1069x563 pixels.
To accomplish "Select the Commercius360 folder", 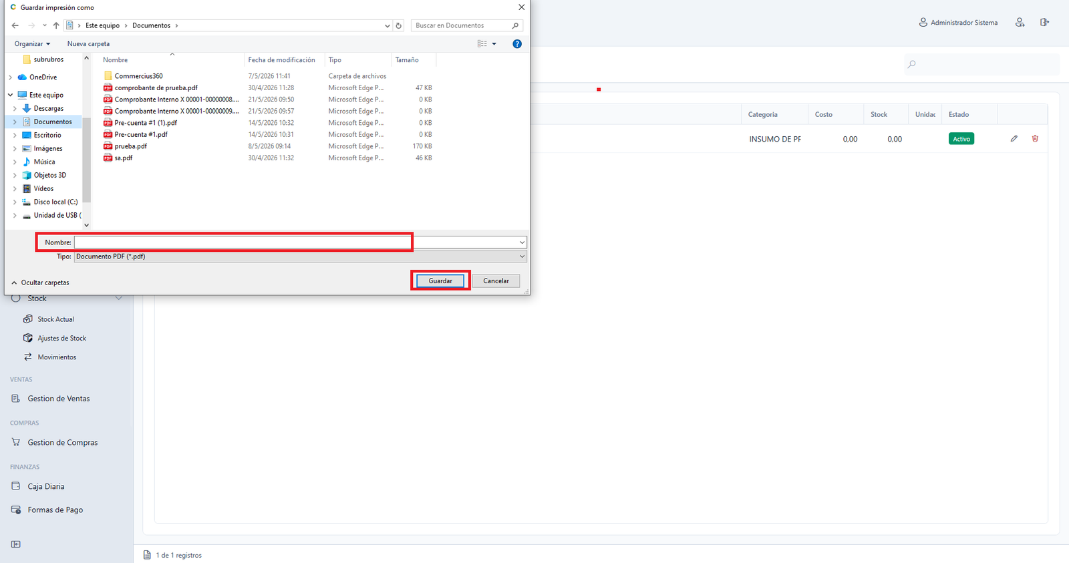I will tap(138, 76).
